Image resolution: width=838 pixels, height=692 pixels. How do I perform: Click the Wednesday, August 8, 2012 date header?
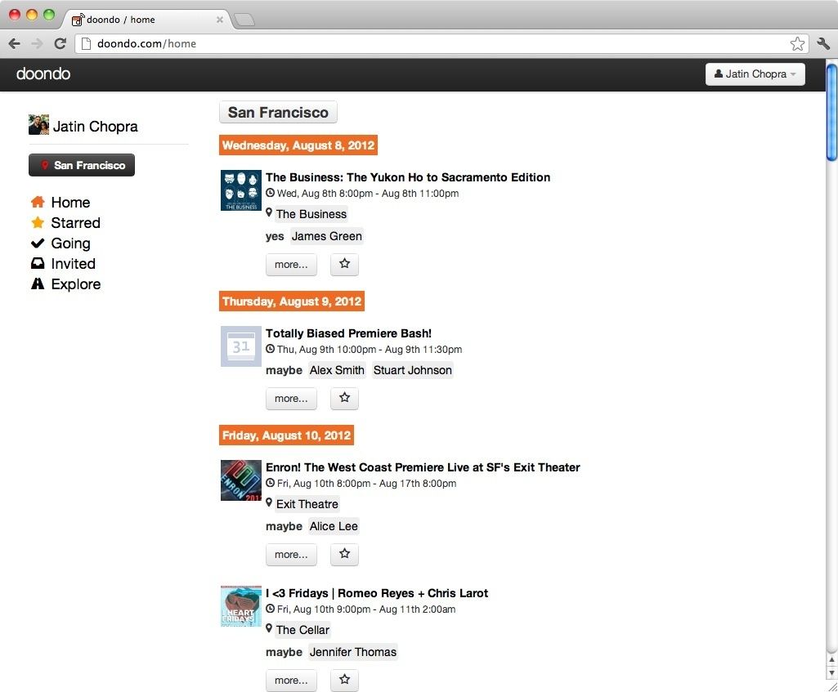point(298,145)
